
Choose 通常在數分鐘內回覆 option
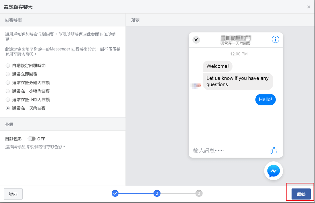point(8,83)
